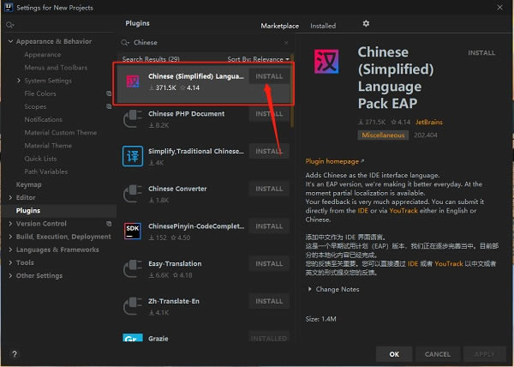Click the Chinese Simplified Language Pack icon in list
This screenshot has height=367, width=514.
(x=133, y=81)
